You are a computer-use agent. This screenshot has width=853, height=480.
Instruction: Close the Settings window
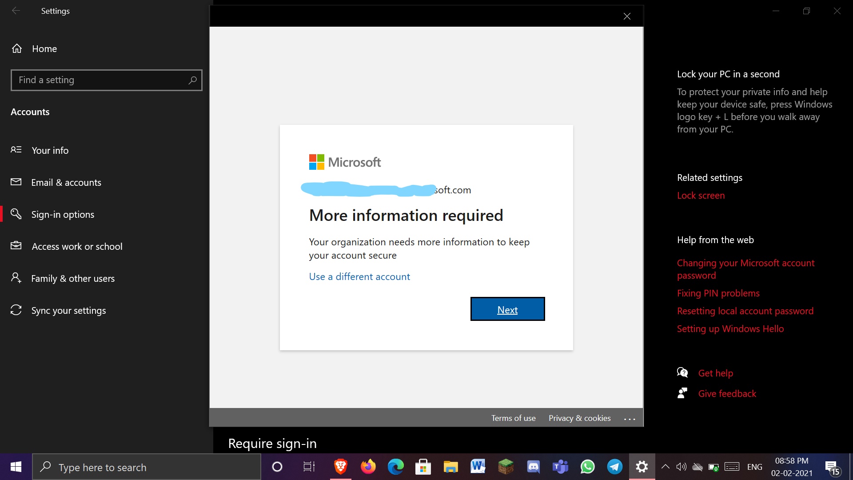click(837, 11)
